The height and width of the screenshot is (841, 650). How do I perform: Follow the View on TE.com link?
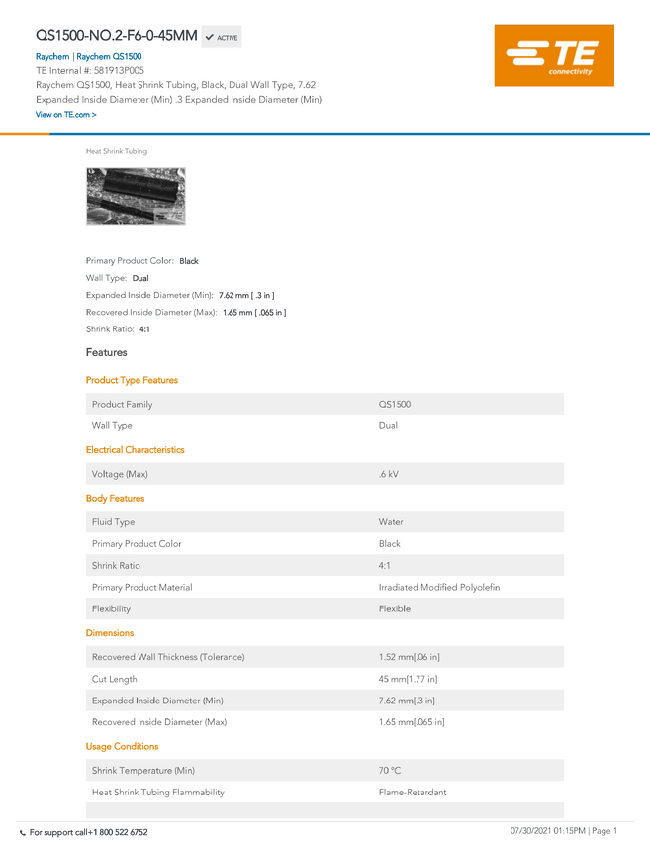(x=66, y=114)
